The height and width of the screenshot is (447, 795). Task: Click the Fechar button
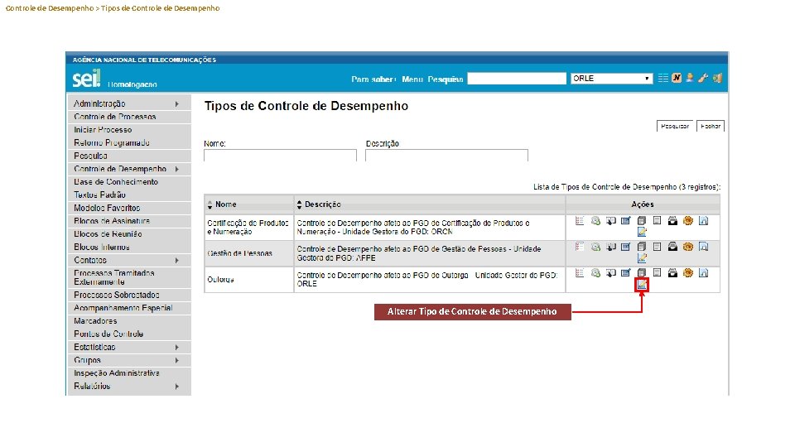click(x=711, y=126)
